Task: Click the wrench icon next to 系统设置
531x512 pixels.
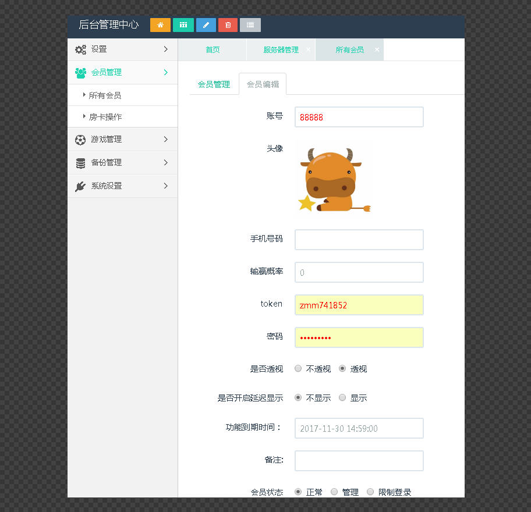Action: 80,186
